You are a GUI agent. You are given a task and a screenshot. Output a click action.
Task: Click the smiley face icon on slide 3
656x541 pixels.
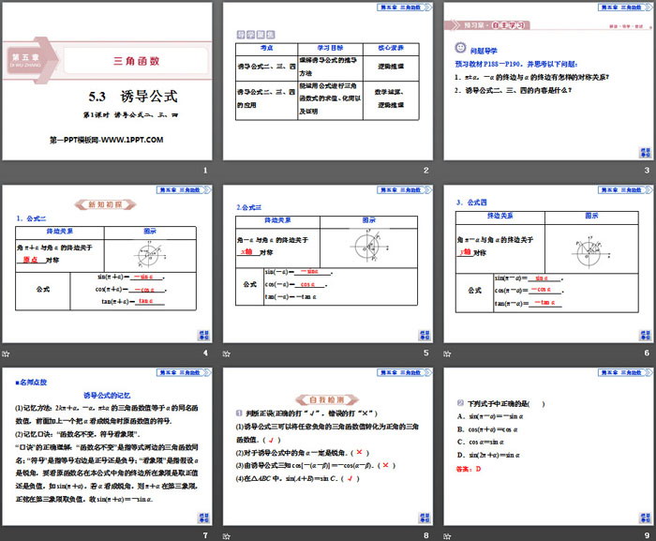[x=460, y=48]
